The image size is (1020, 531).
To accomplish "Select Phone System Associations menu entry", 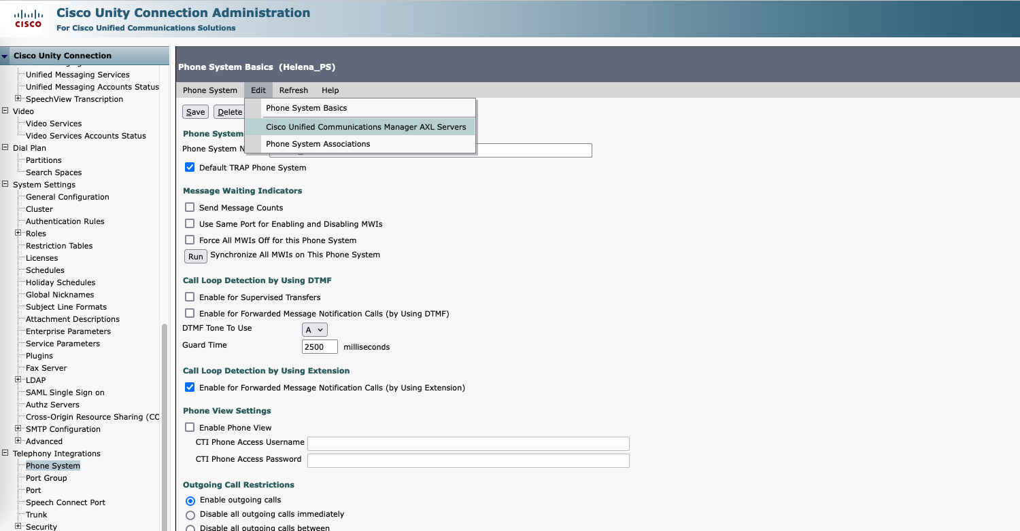I will click(318, 144).
